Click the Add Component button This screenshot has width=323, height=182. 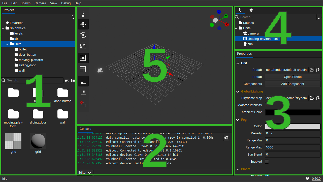click(x=293, y=84)
